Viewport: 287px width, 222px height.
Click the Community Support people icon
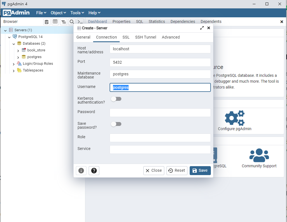coord(259,155)
